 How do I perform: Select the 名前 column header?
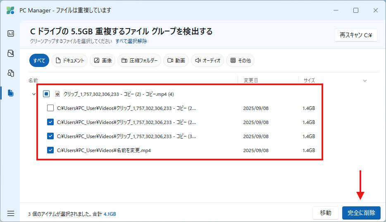tap(33, 81)
